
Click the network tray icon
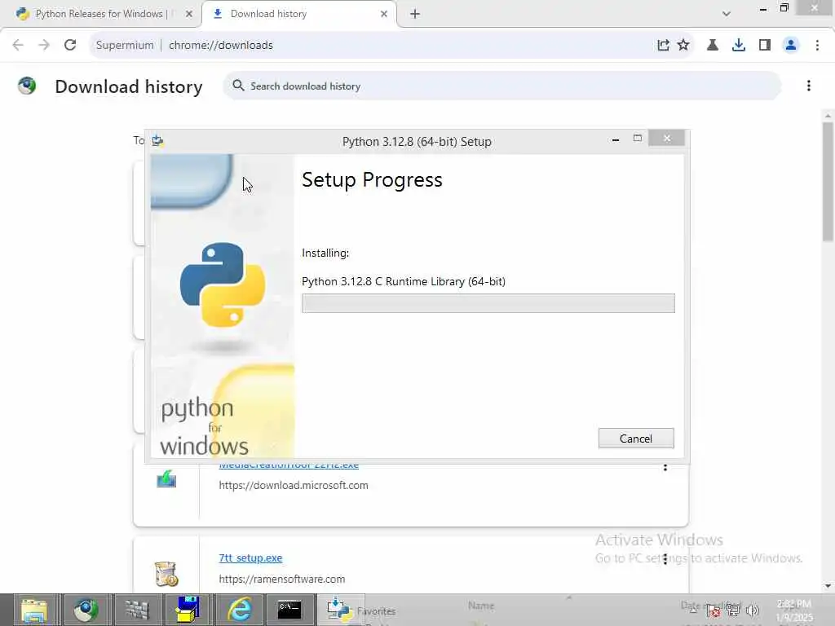point(733,611)
